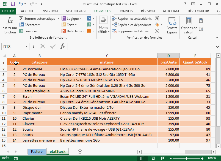
Task: Expand the Supprimer les flèches dropdown arrow
Action: point(152,31)
